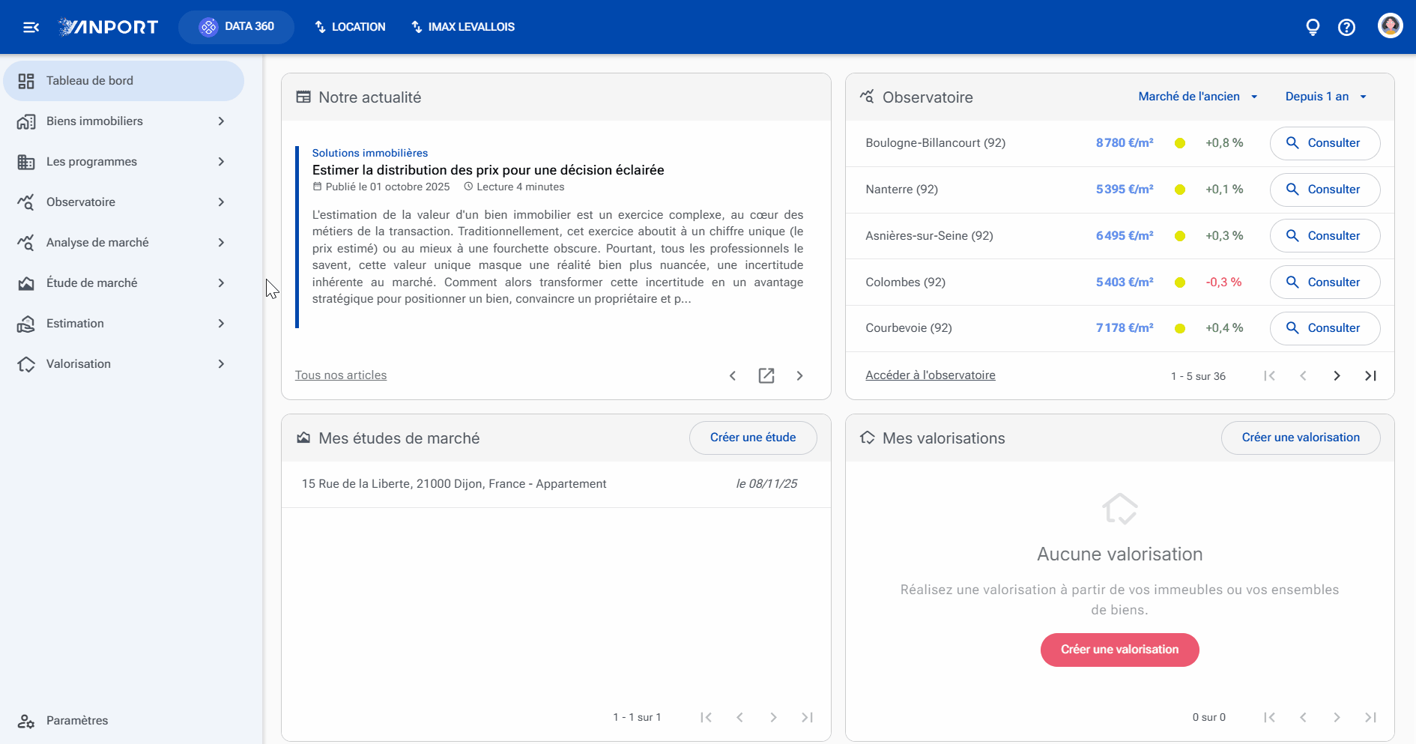Image resolution: width=1416 pixels, height=744 pixels.
Task: Expand Observatoire sidebar submenu chevron
Action: 221,202
